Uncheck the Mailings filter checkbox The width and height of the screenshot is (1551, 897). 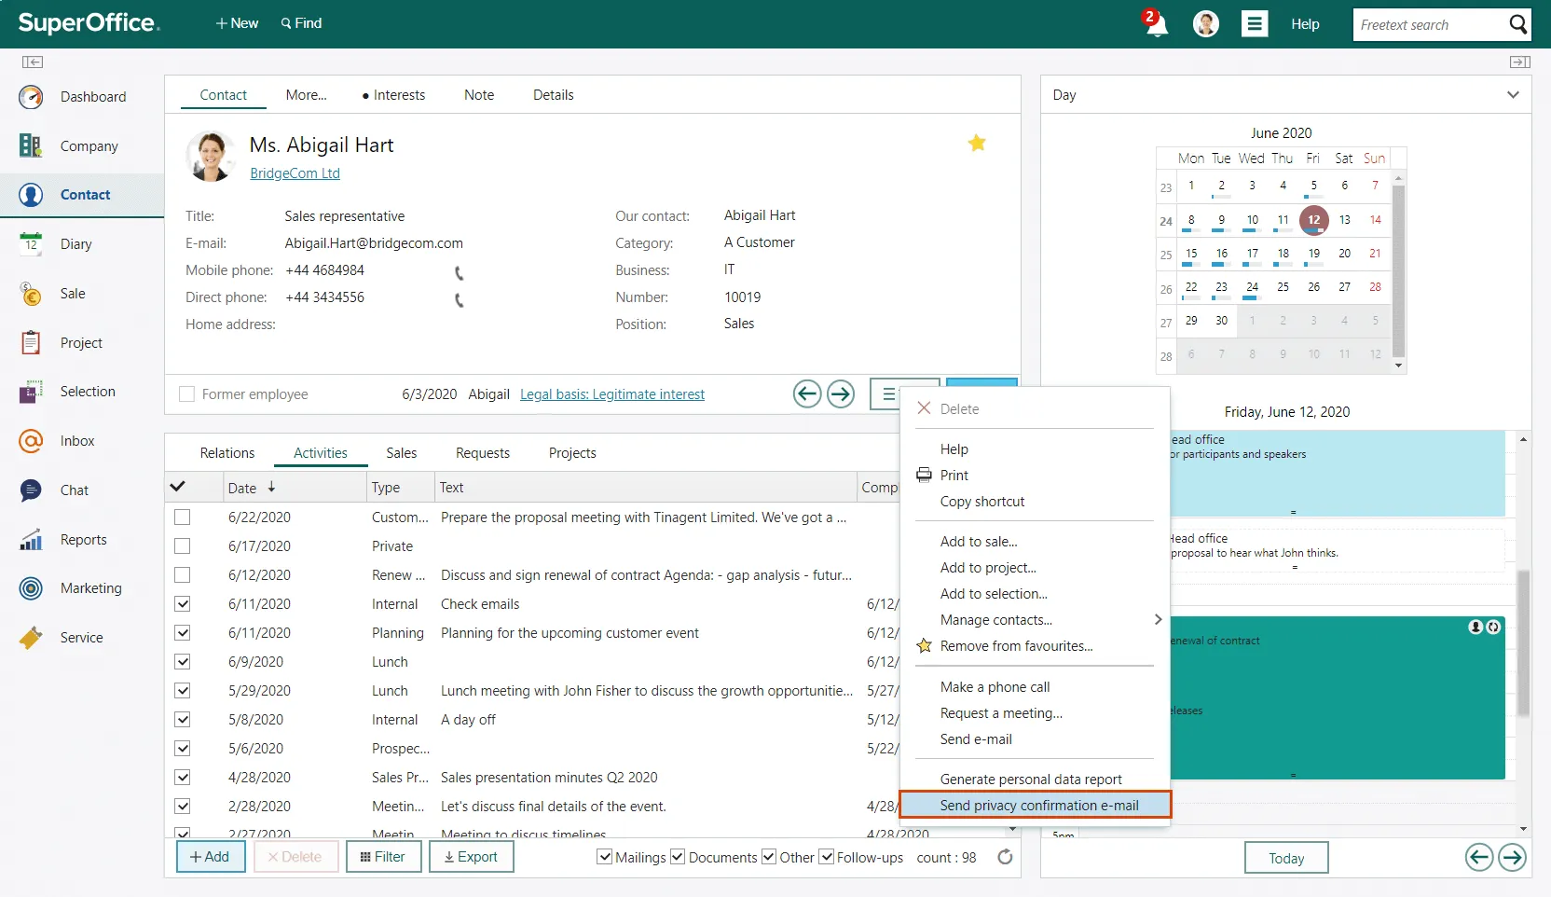605,857
